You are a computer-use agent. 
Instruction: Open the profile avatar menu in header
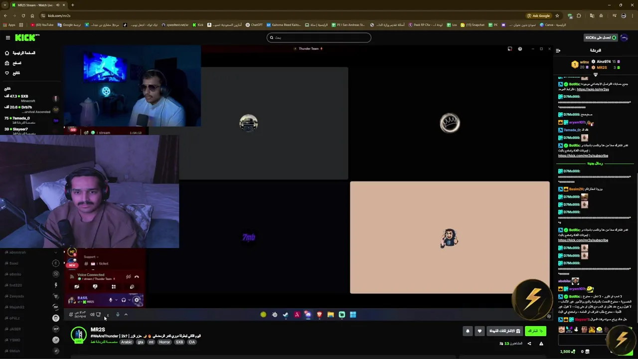pyautogui.click(x=625, y=37)
